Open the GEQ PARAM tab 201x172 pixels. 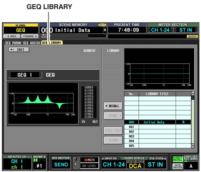[x=13, y=43]
